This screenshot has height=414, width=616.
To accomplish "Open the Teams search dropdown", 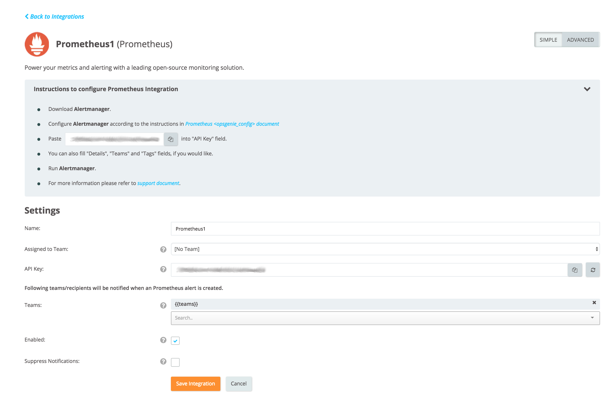I will pos(385,318).
